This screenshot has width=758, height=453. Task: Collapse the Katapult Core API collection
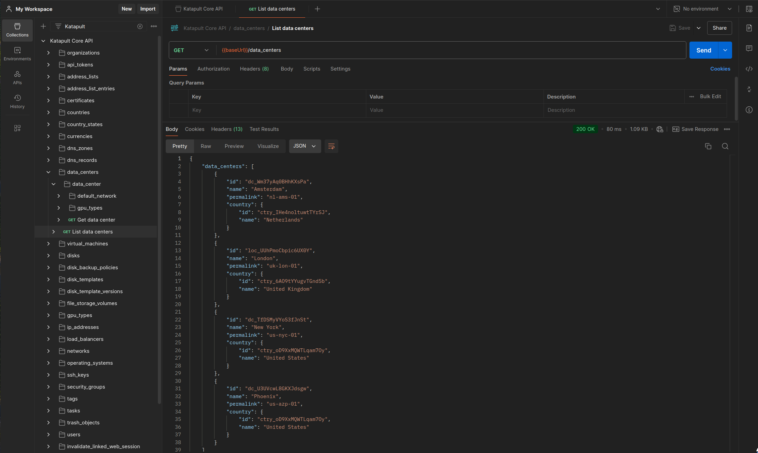pyautogui.click(x=43, y=41)
